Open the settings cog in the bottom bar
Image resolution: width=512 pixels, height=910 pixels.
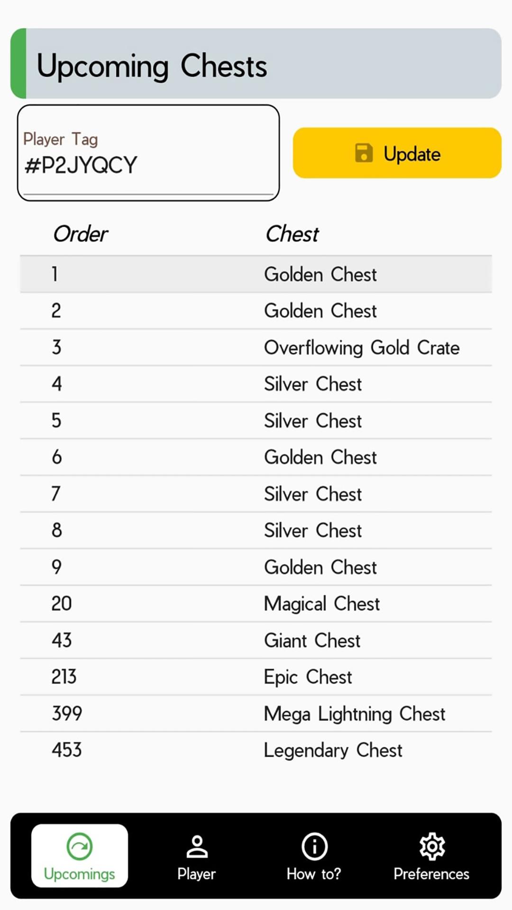pyautogui.click(x=432, y=847)
